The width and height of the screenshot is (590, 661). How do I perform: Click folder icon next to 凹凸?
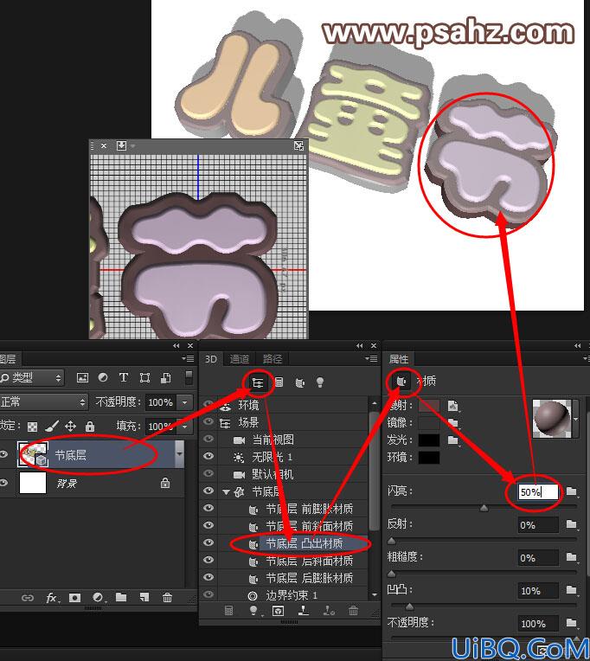[572, 590]
